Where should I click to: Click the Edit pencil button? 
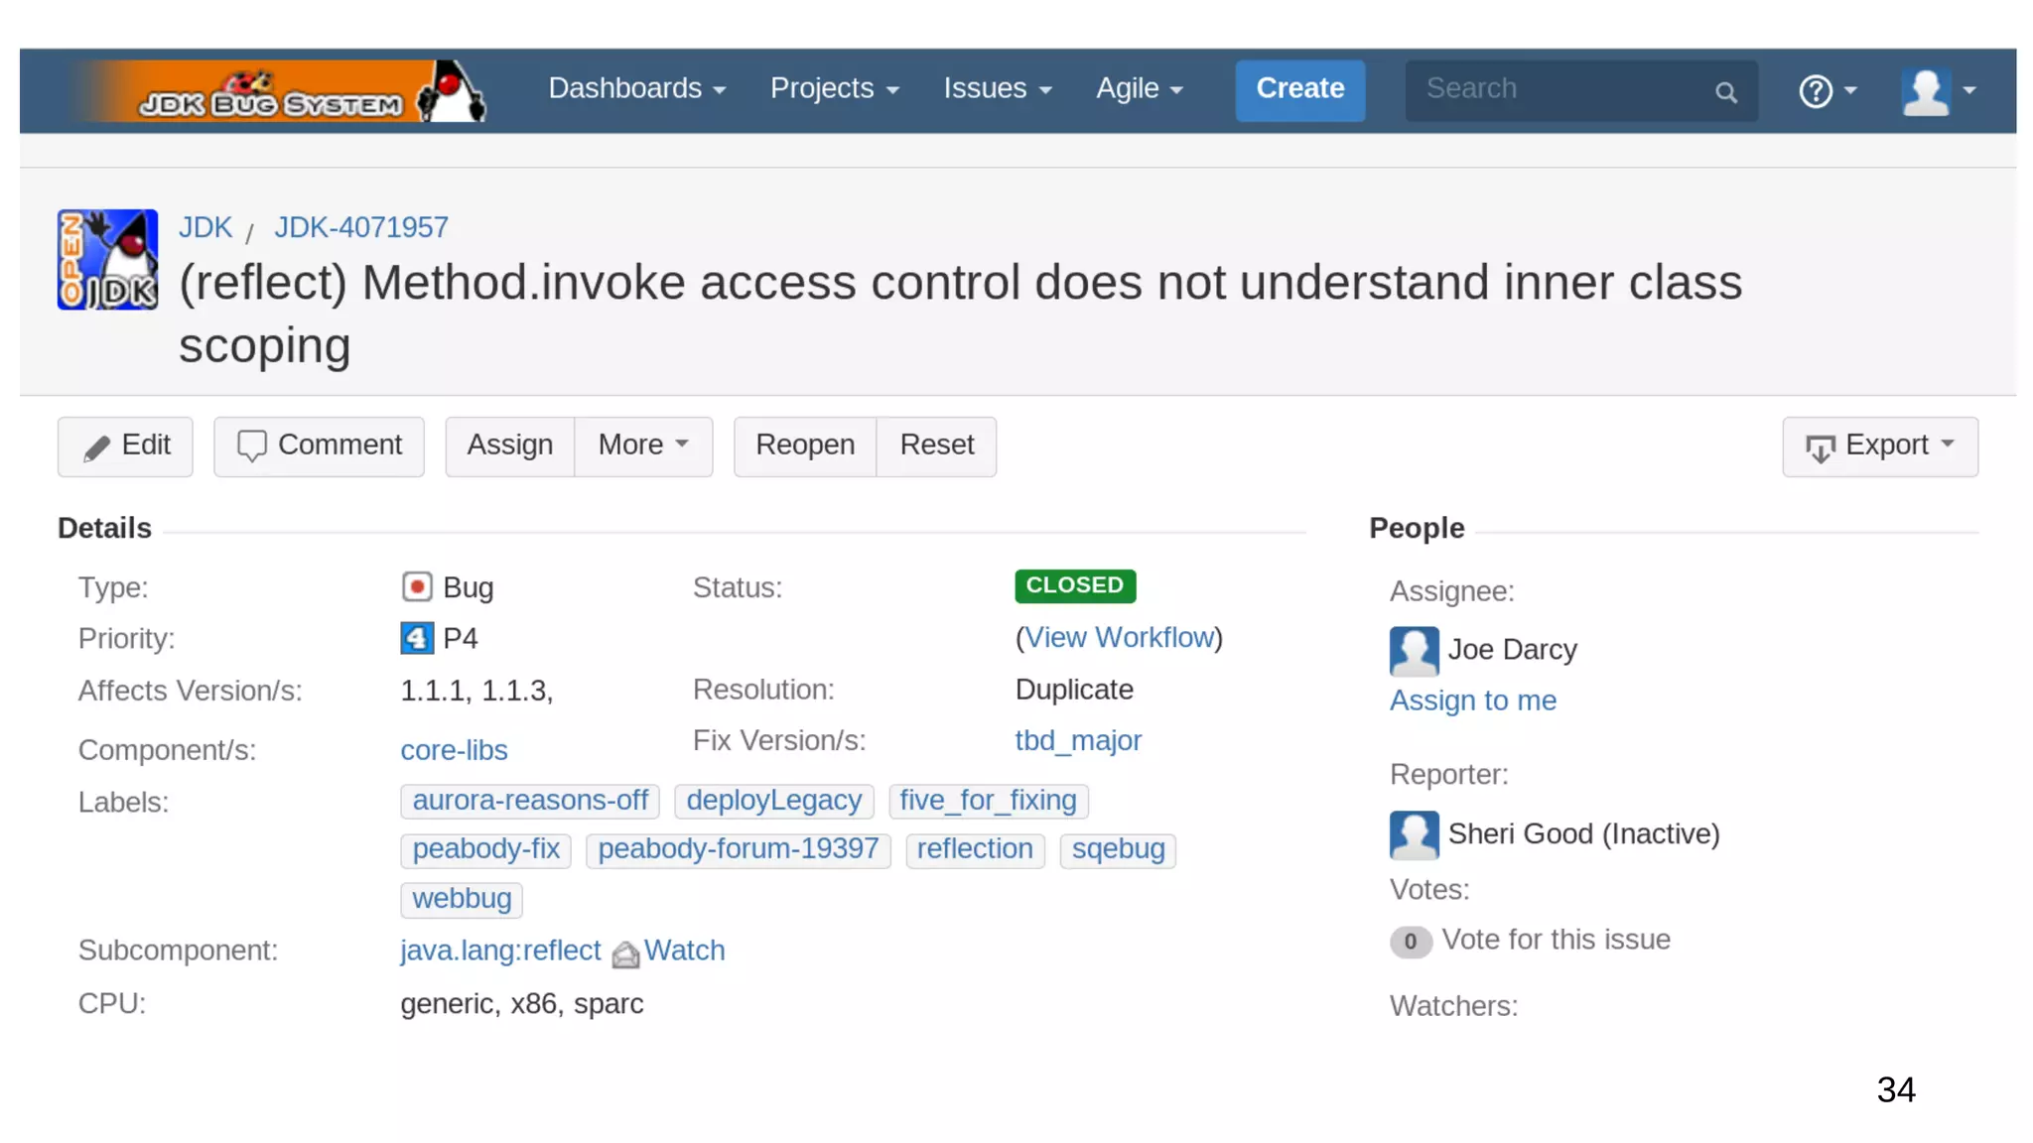(125, 445)
